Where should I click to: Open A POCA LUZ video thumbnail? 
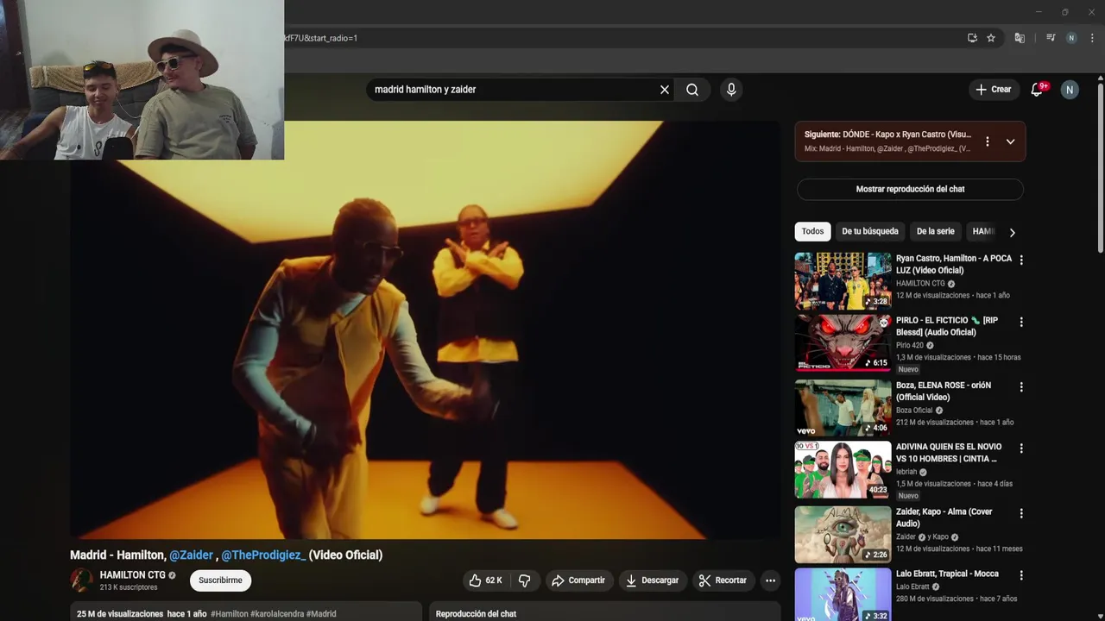coord(843,280)
